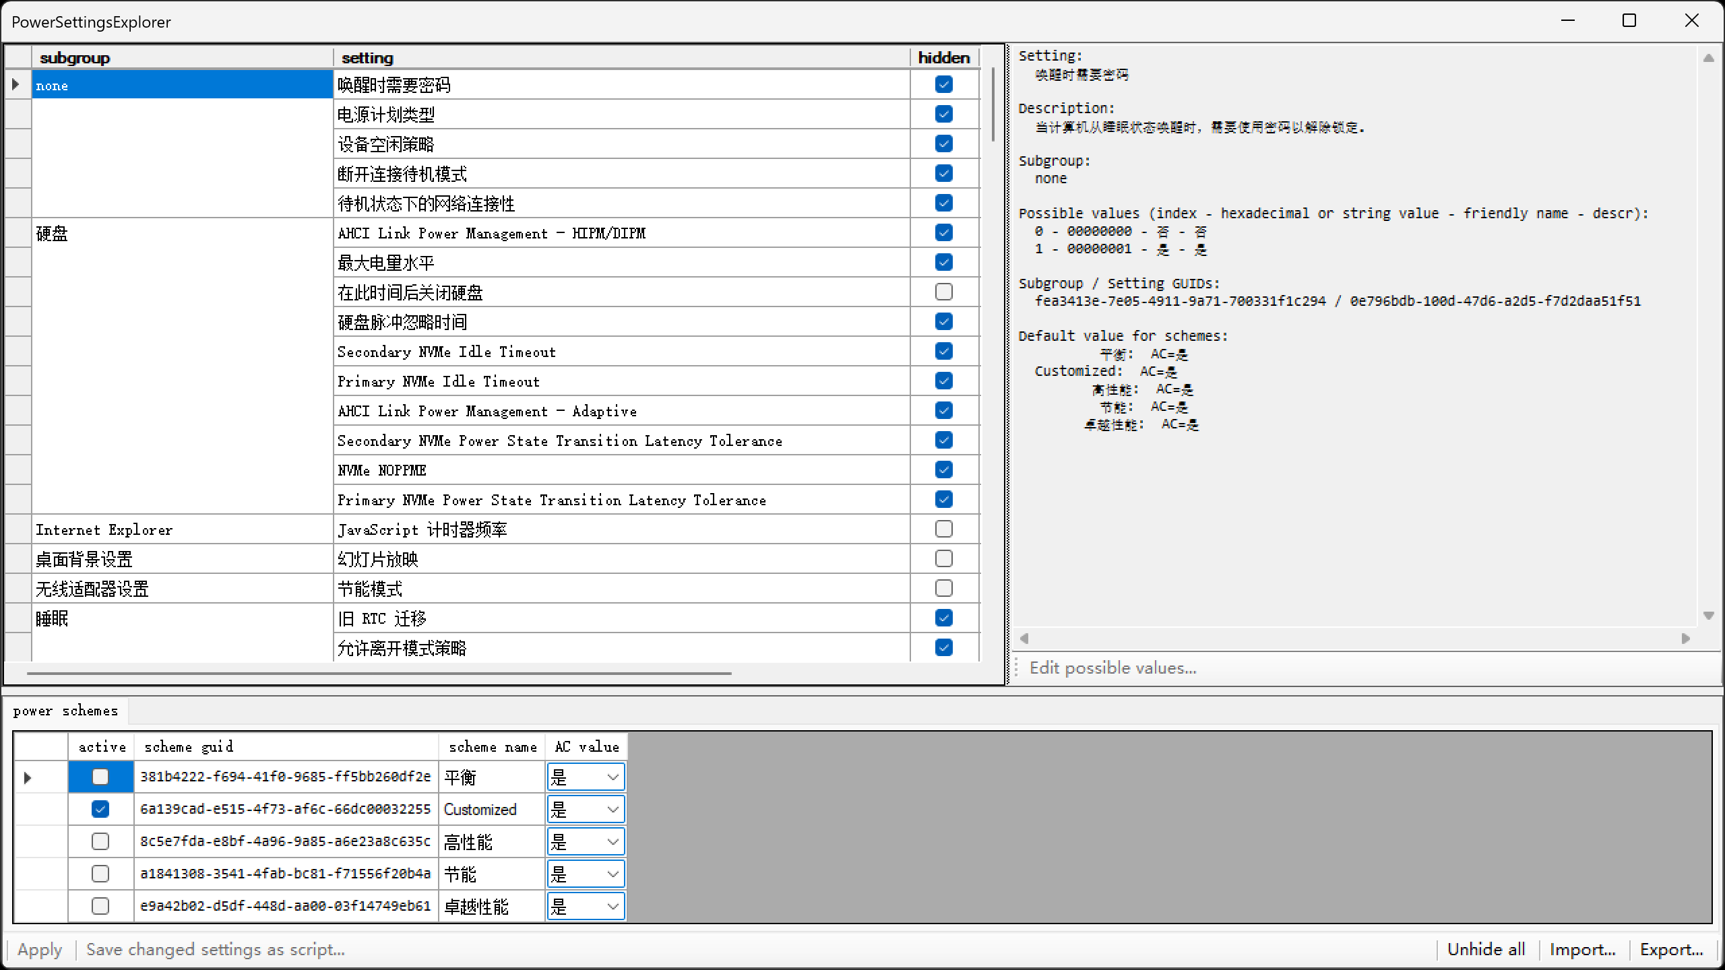This screenshot has height=970, width=1725.
Task: Select AHCI Link Power Management Adaptive setting
Action: 621,411
